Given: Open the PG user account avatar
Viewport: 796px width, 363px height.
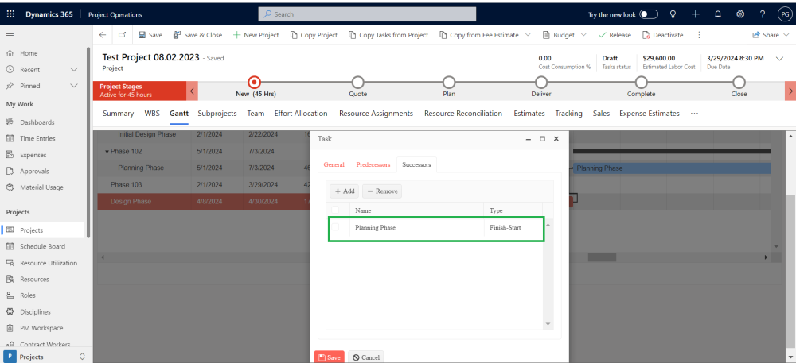Looking at the screenshot, I should (x=784, y=14).
